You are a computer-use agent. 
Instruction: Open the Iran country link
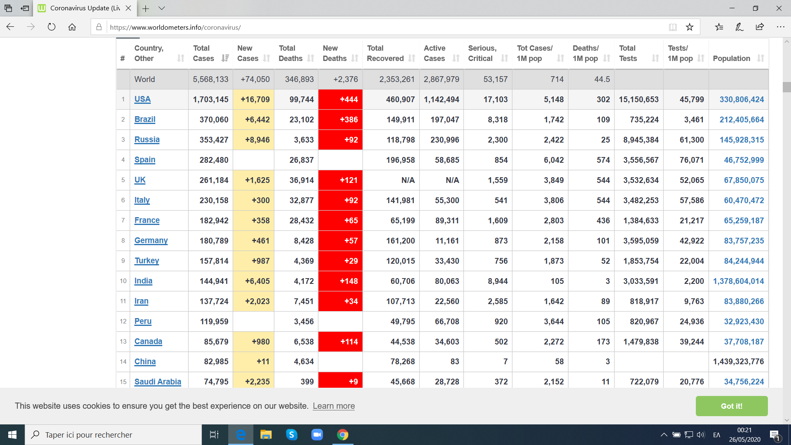click(x=141, y=301)
